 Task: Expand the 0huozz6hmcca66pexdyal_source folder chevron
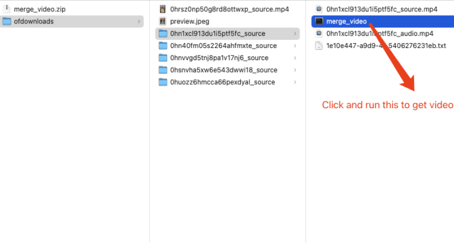[x=295, y=82]
